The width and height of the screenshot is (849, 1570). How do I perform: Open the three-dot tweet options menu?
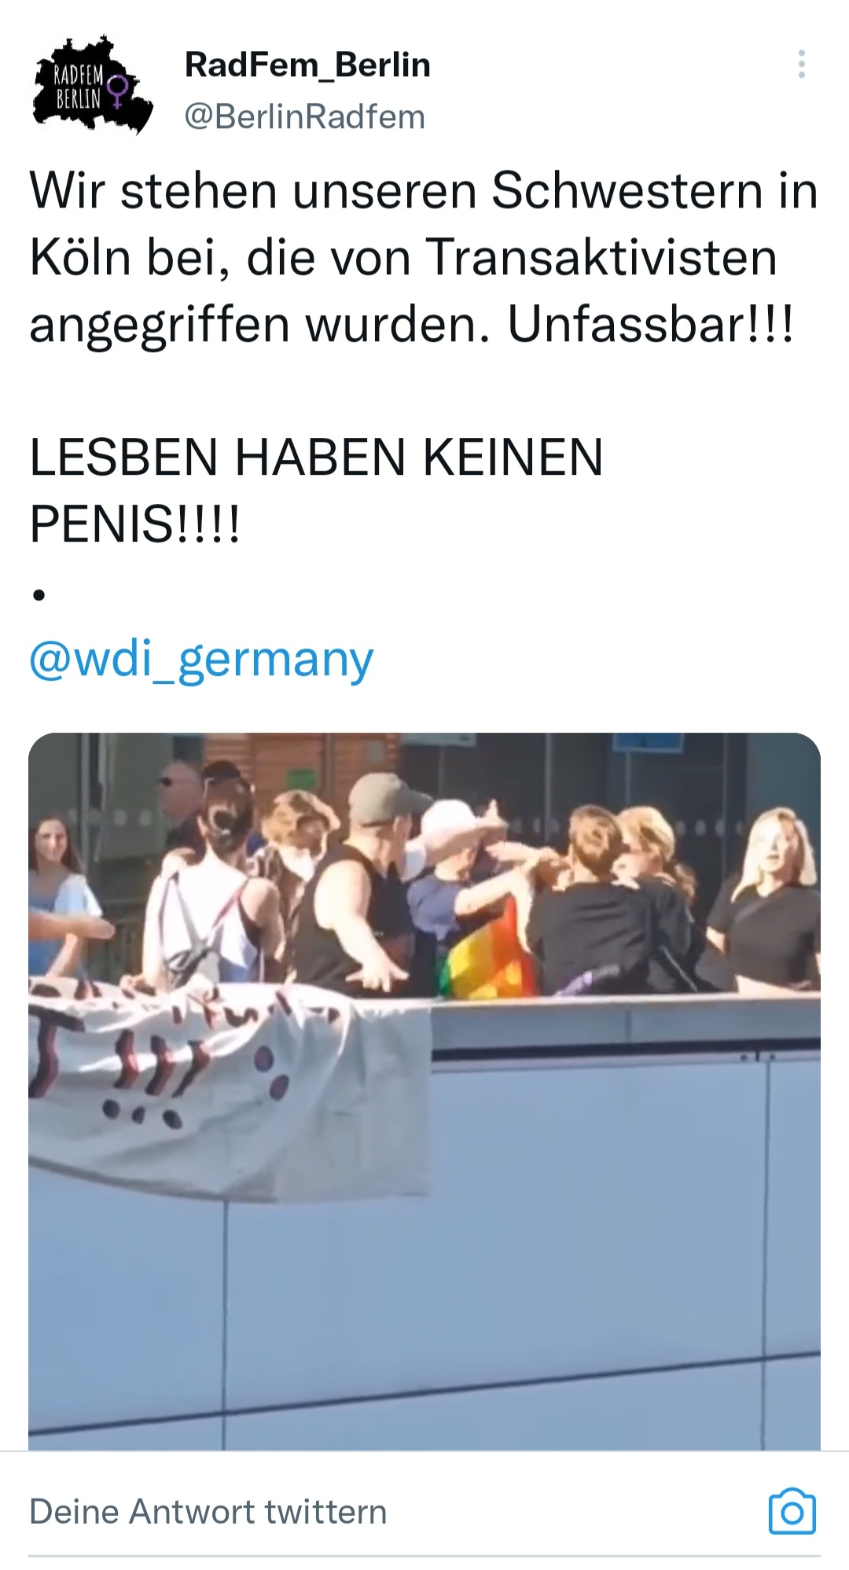pos(801,64)
